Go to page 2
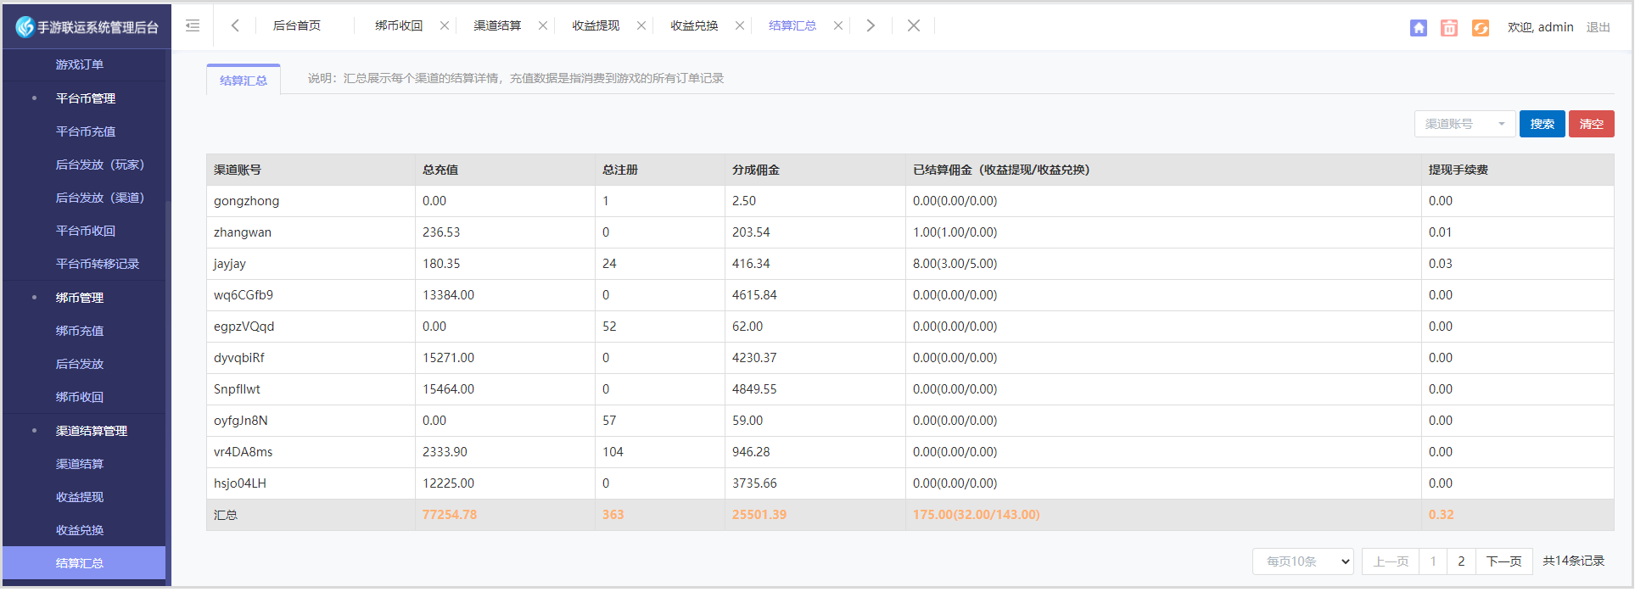 (x=1461, y=561)
